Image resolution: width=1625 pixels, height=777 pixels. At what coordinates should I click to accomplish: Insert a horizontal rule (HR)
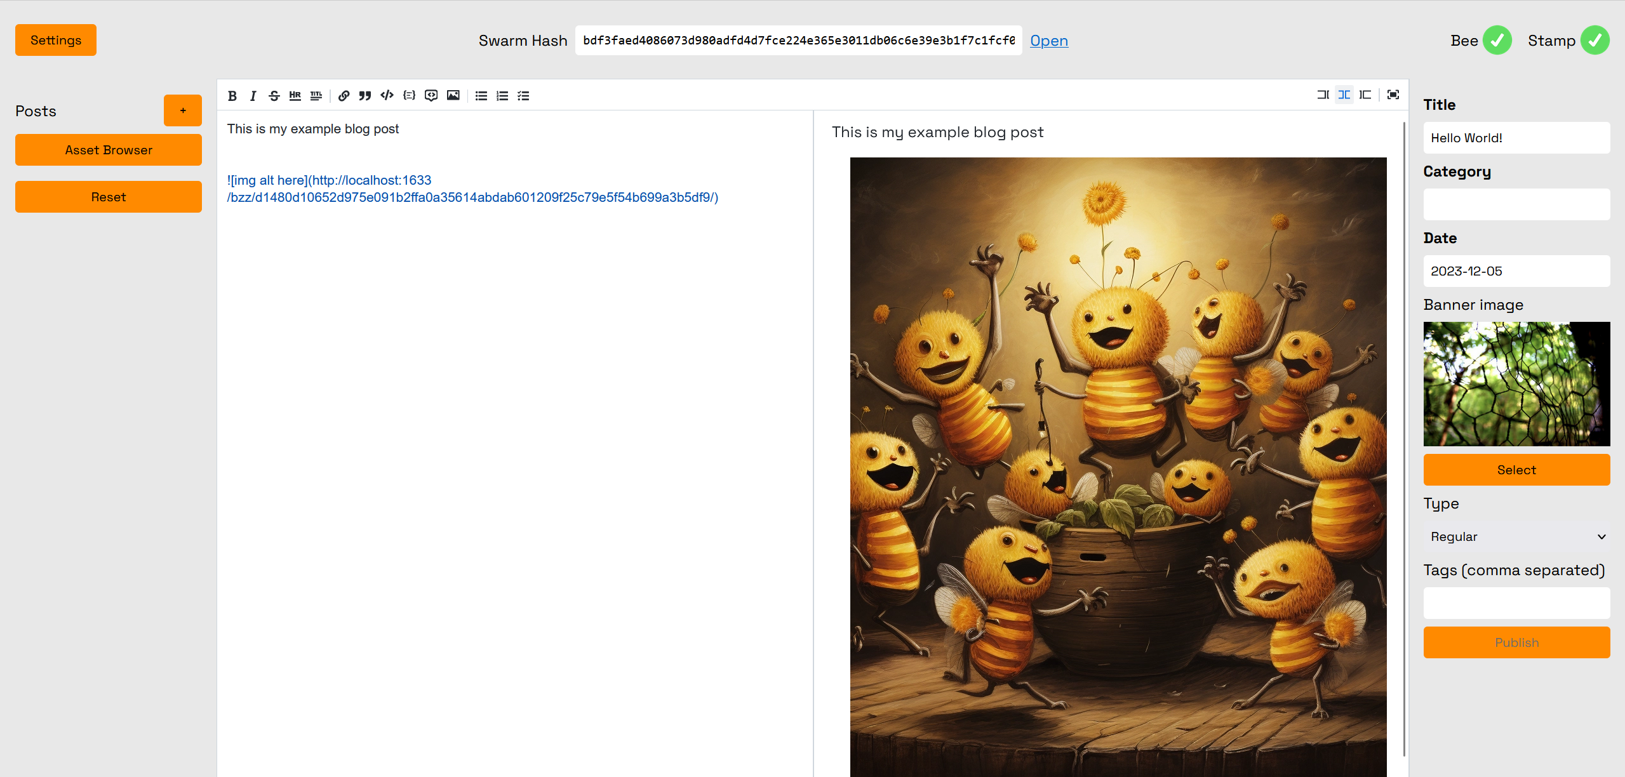(x=295, y=96)
